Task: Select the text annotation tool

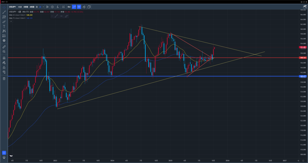Action: pos(4,26)
